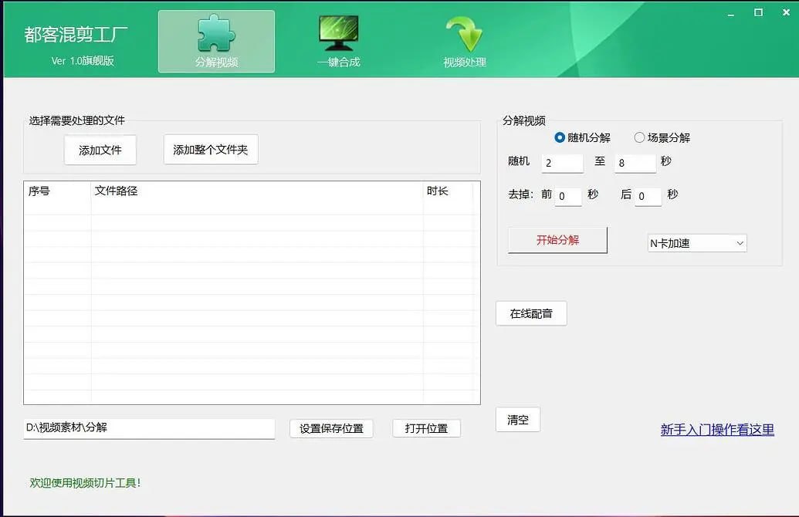Click the 文件路径 column header
This screenshot has width=799, height=517.
point(257,191)
